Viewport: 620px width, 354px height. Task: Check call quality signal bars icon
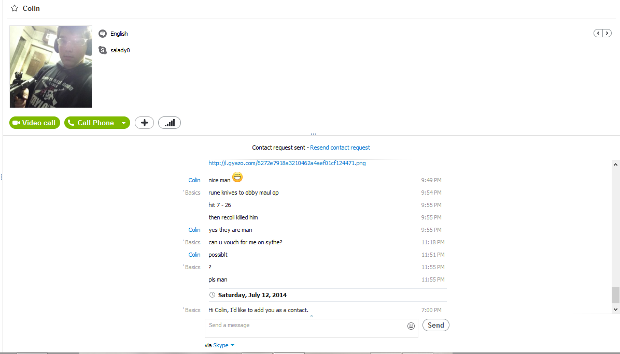pos(170,123)
